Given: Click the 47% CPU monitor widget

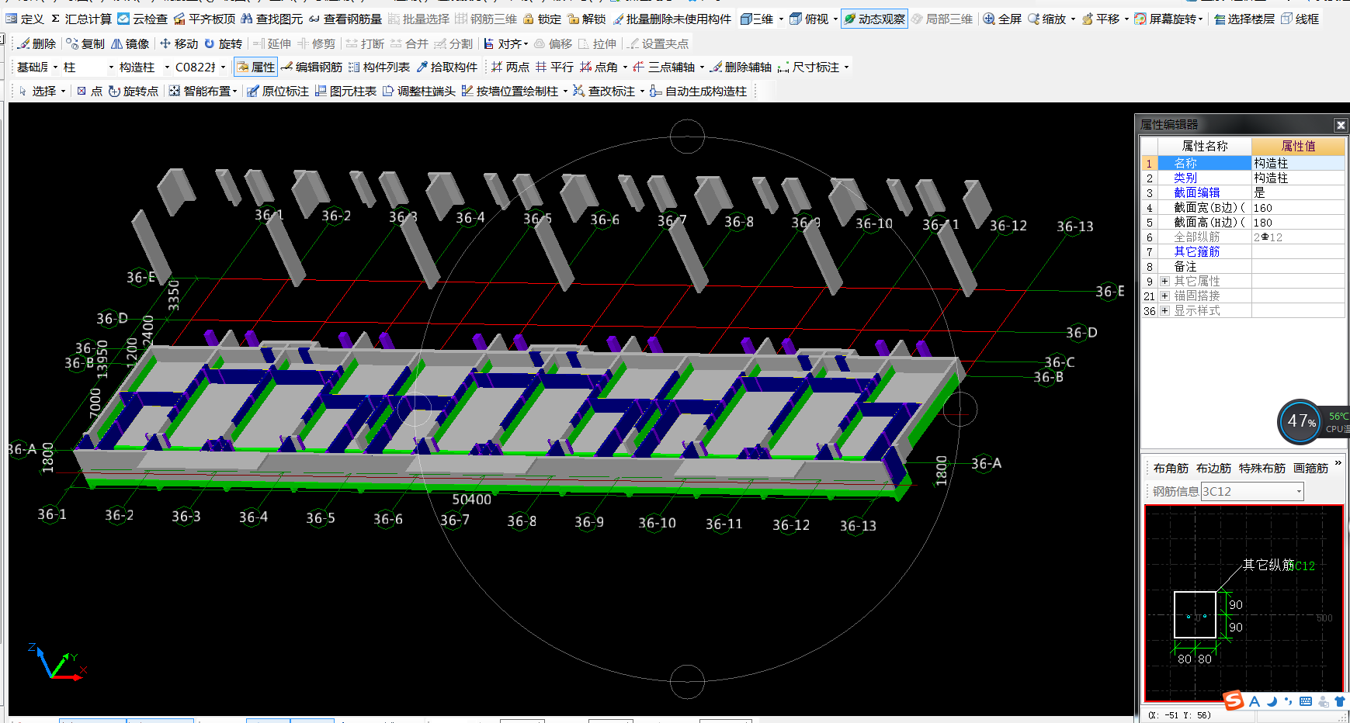Looking at the screenshot, I should [1300, 421].
